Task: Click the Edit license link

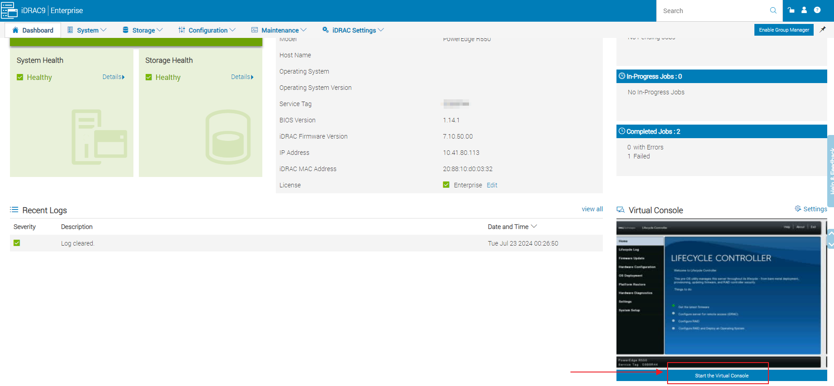Action: coord(492,185)
